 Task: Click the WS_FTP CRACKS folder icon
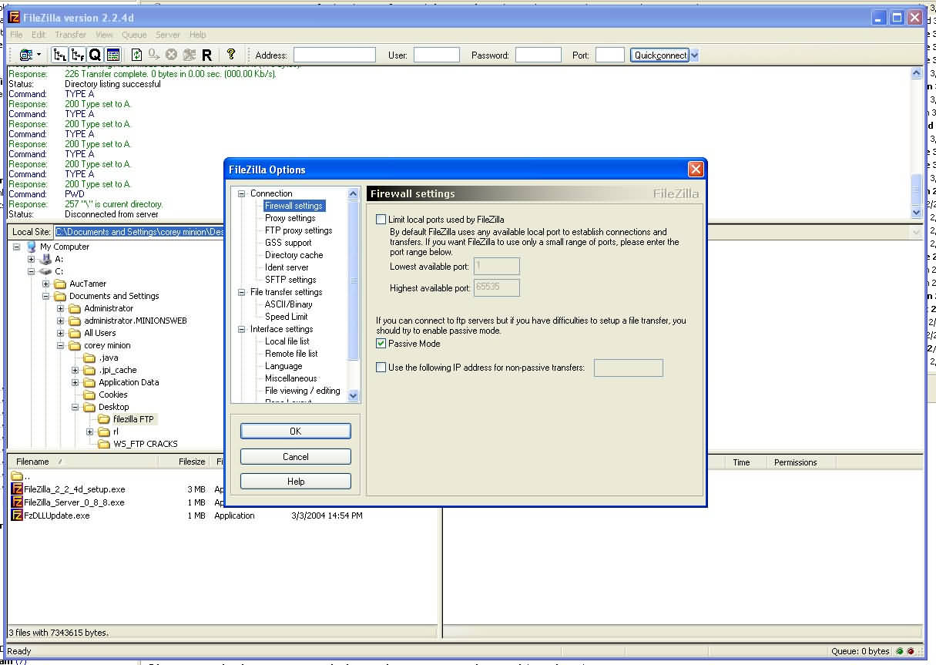point(105,444)
